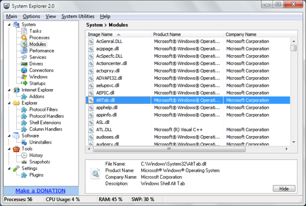
Task: Click the horizontal scrollbar right arrow
Action: point(286,149)
